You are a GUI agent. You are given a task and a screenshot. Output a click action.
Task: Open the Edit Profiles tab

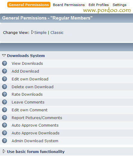(98, 5)
